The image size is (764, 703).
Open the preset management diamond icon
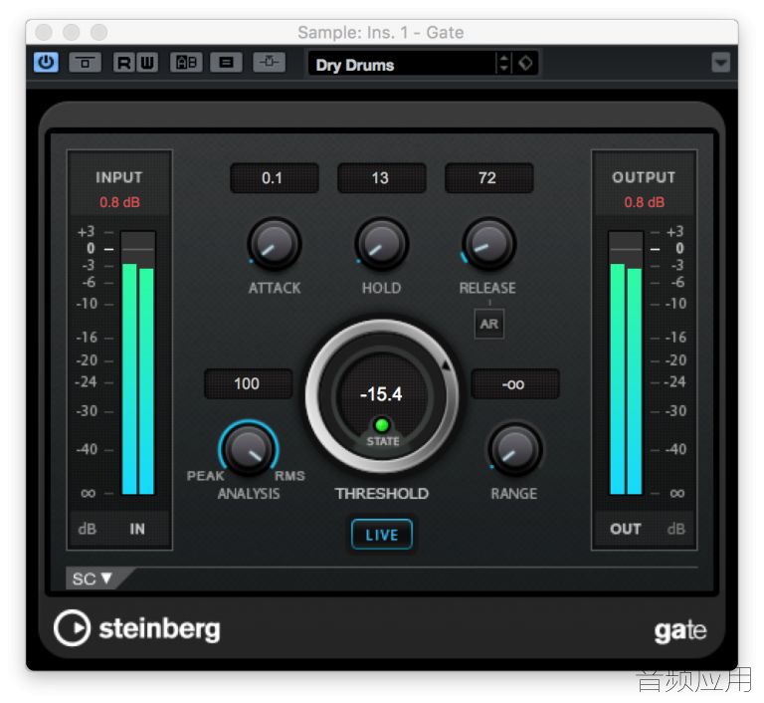click(525, 64)
